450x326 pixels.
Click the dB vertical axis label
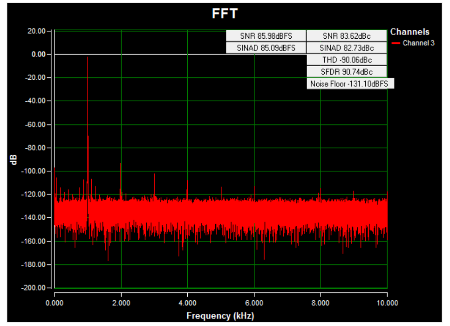(x=14, y=160)
